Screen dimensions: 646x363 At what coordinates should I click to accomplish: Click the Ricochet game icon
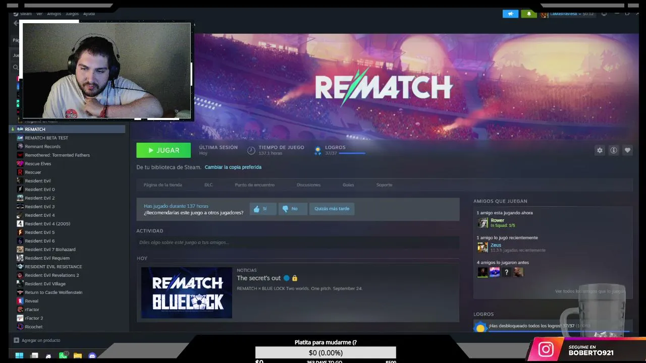(20, 327)
